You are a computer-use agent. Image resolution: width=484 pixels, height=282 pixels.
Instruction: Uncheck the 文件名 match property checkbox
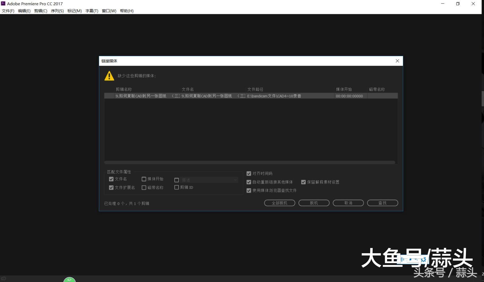click(111, 179)
